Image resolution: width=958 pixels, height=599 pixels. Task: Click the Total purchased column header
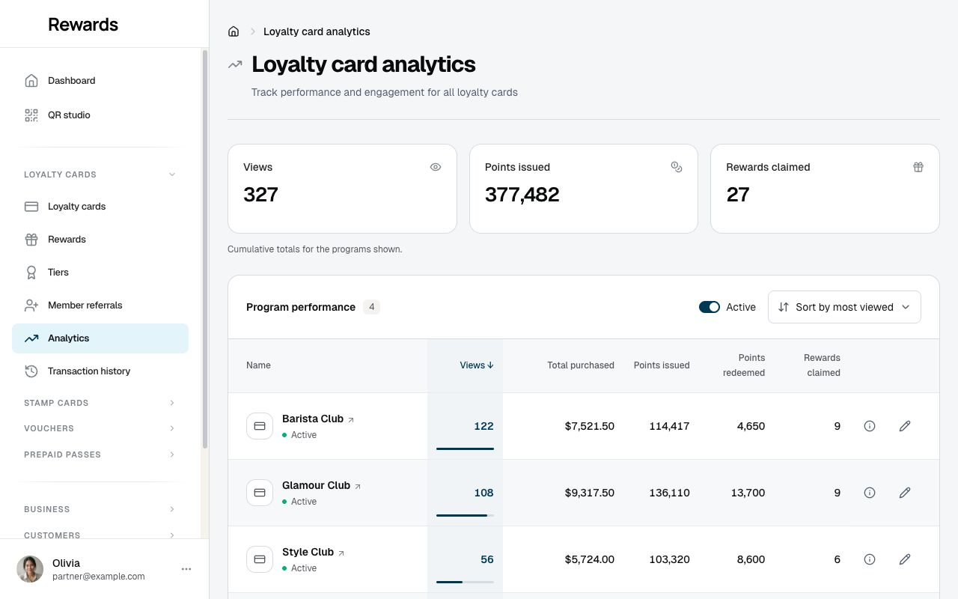tap(581, 365)
